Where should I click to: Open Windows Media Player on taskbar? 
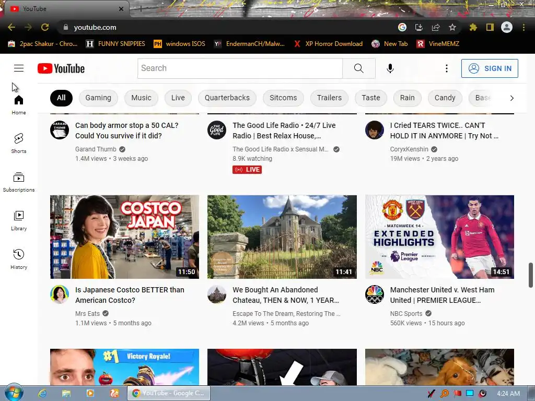[x=90, y=393]
